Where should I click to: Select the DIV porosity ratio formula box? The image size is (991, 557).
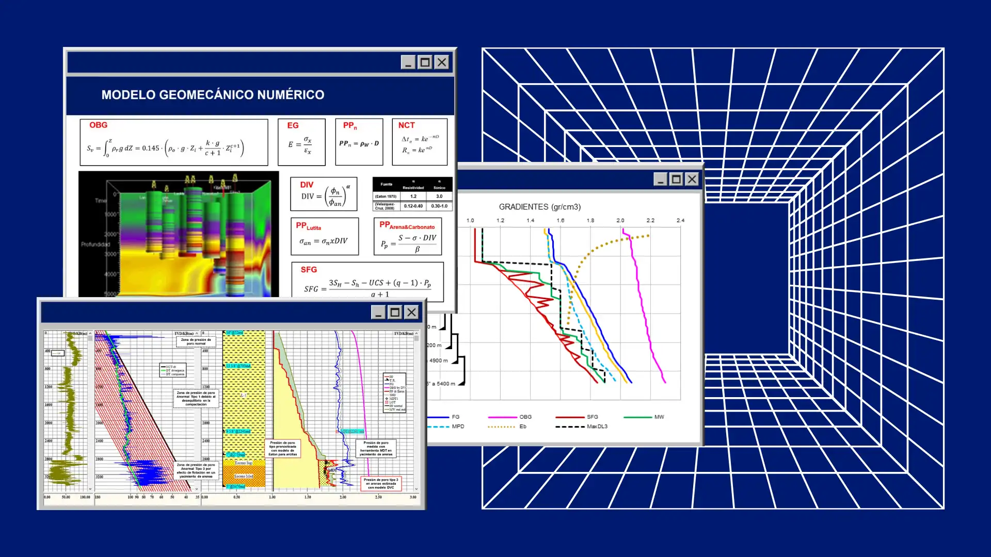click(324, 194)
